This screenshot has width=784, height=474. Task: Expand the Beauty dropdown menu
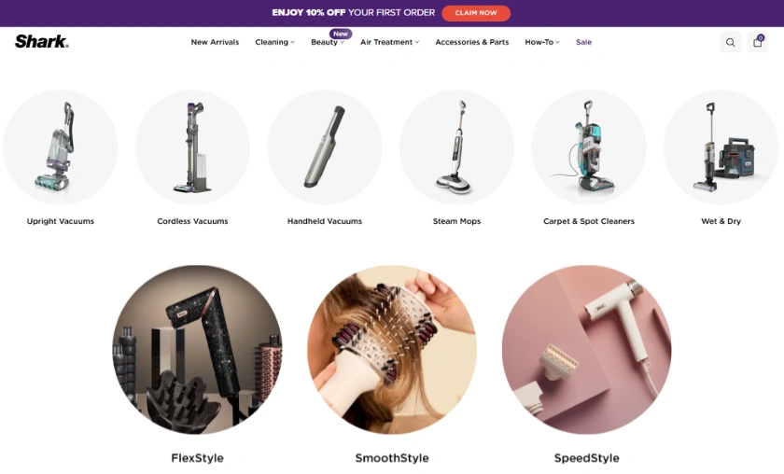click(x=328, y=42)
